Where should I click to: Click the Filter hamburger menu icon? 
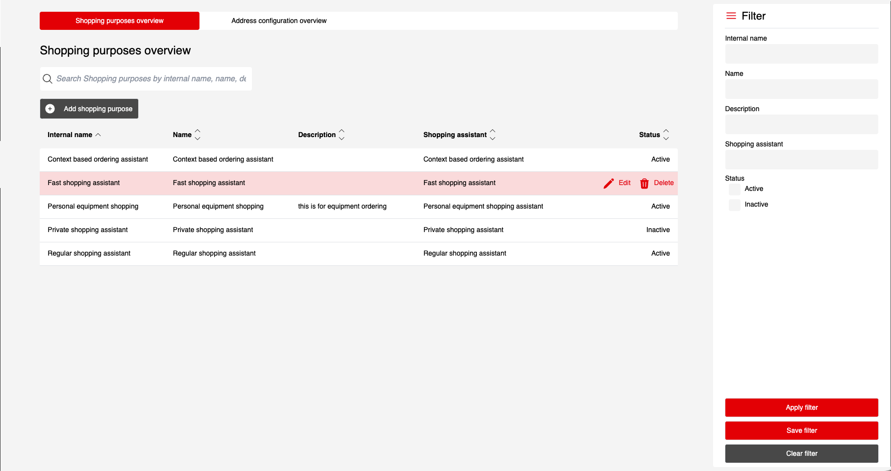click(731, 16)
